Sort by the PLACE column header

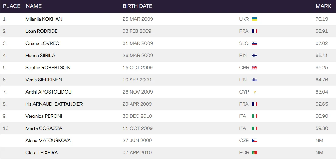tap(12, 6)
